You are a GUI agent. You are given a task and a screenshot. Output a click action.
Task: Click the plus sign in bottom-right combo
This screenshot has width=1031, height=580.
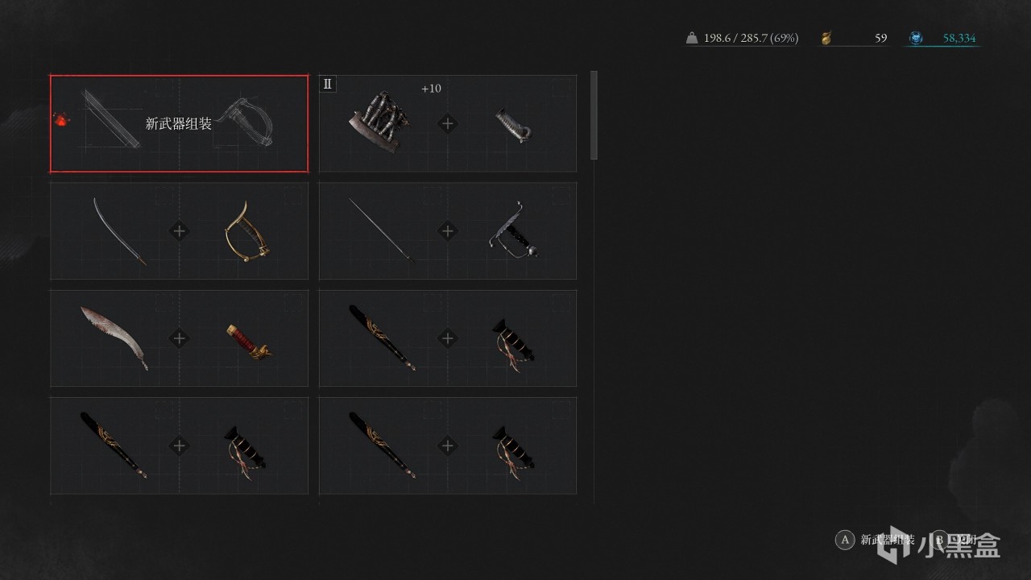(x=448, y=445)
